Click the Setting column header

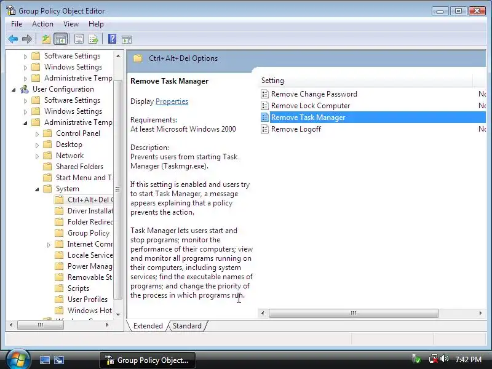point(365,81)
